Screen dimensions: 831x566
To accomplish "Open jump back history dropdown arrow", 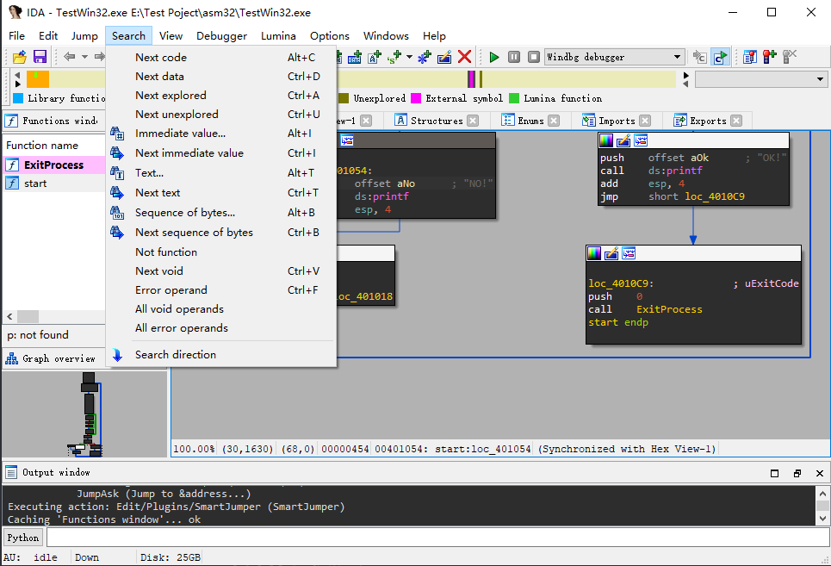I will [84, 57].
